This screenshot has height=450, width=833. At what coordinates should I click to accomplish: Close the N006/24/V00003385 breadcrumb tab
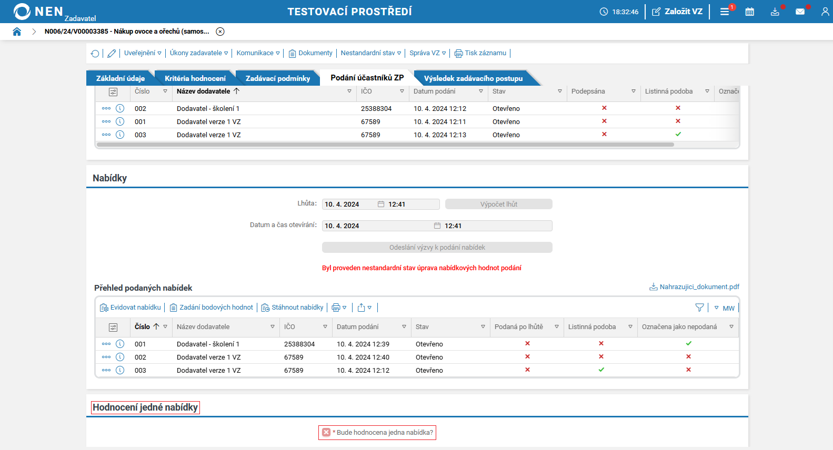[x=220, y=32]
